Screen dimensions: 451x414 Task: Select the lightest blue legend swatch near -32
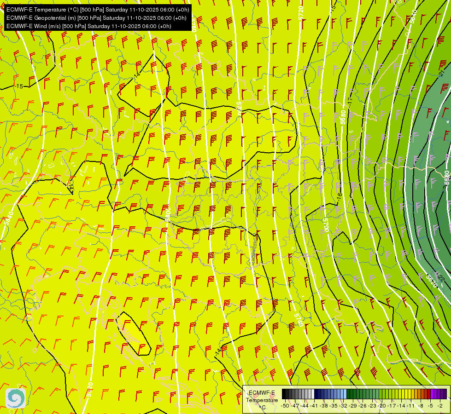345,394
